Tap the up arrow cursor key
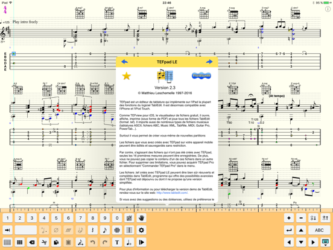 point(301,230)
